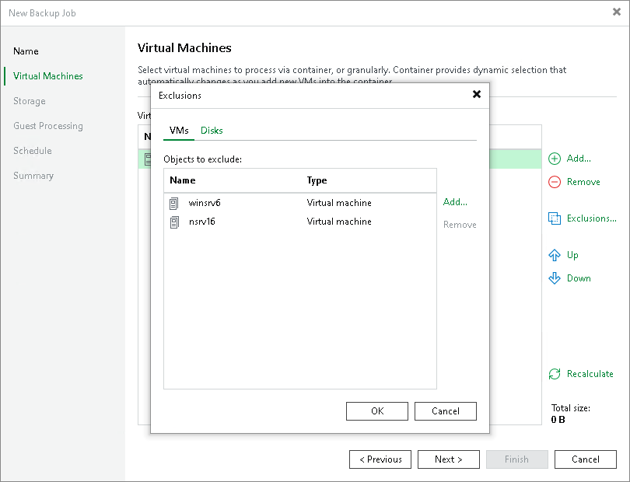Open the Virtual Machines wizard step

[x=48, y=76]
